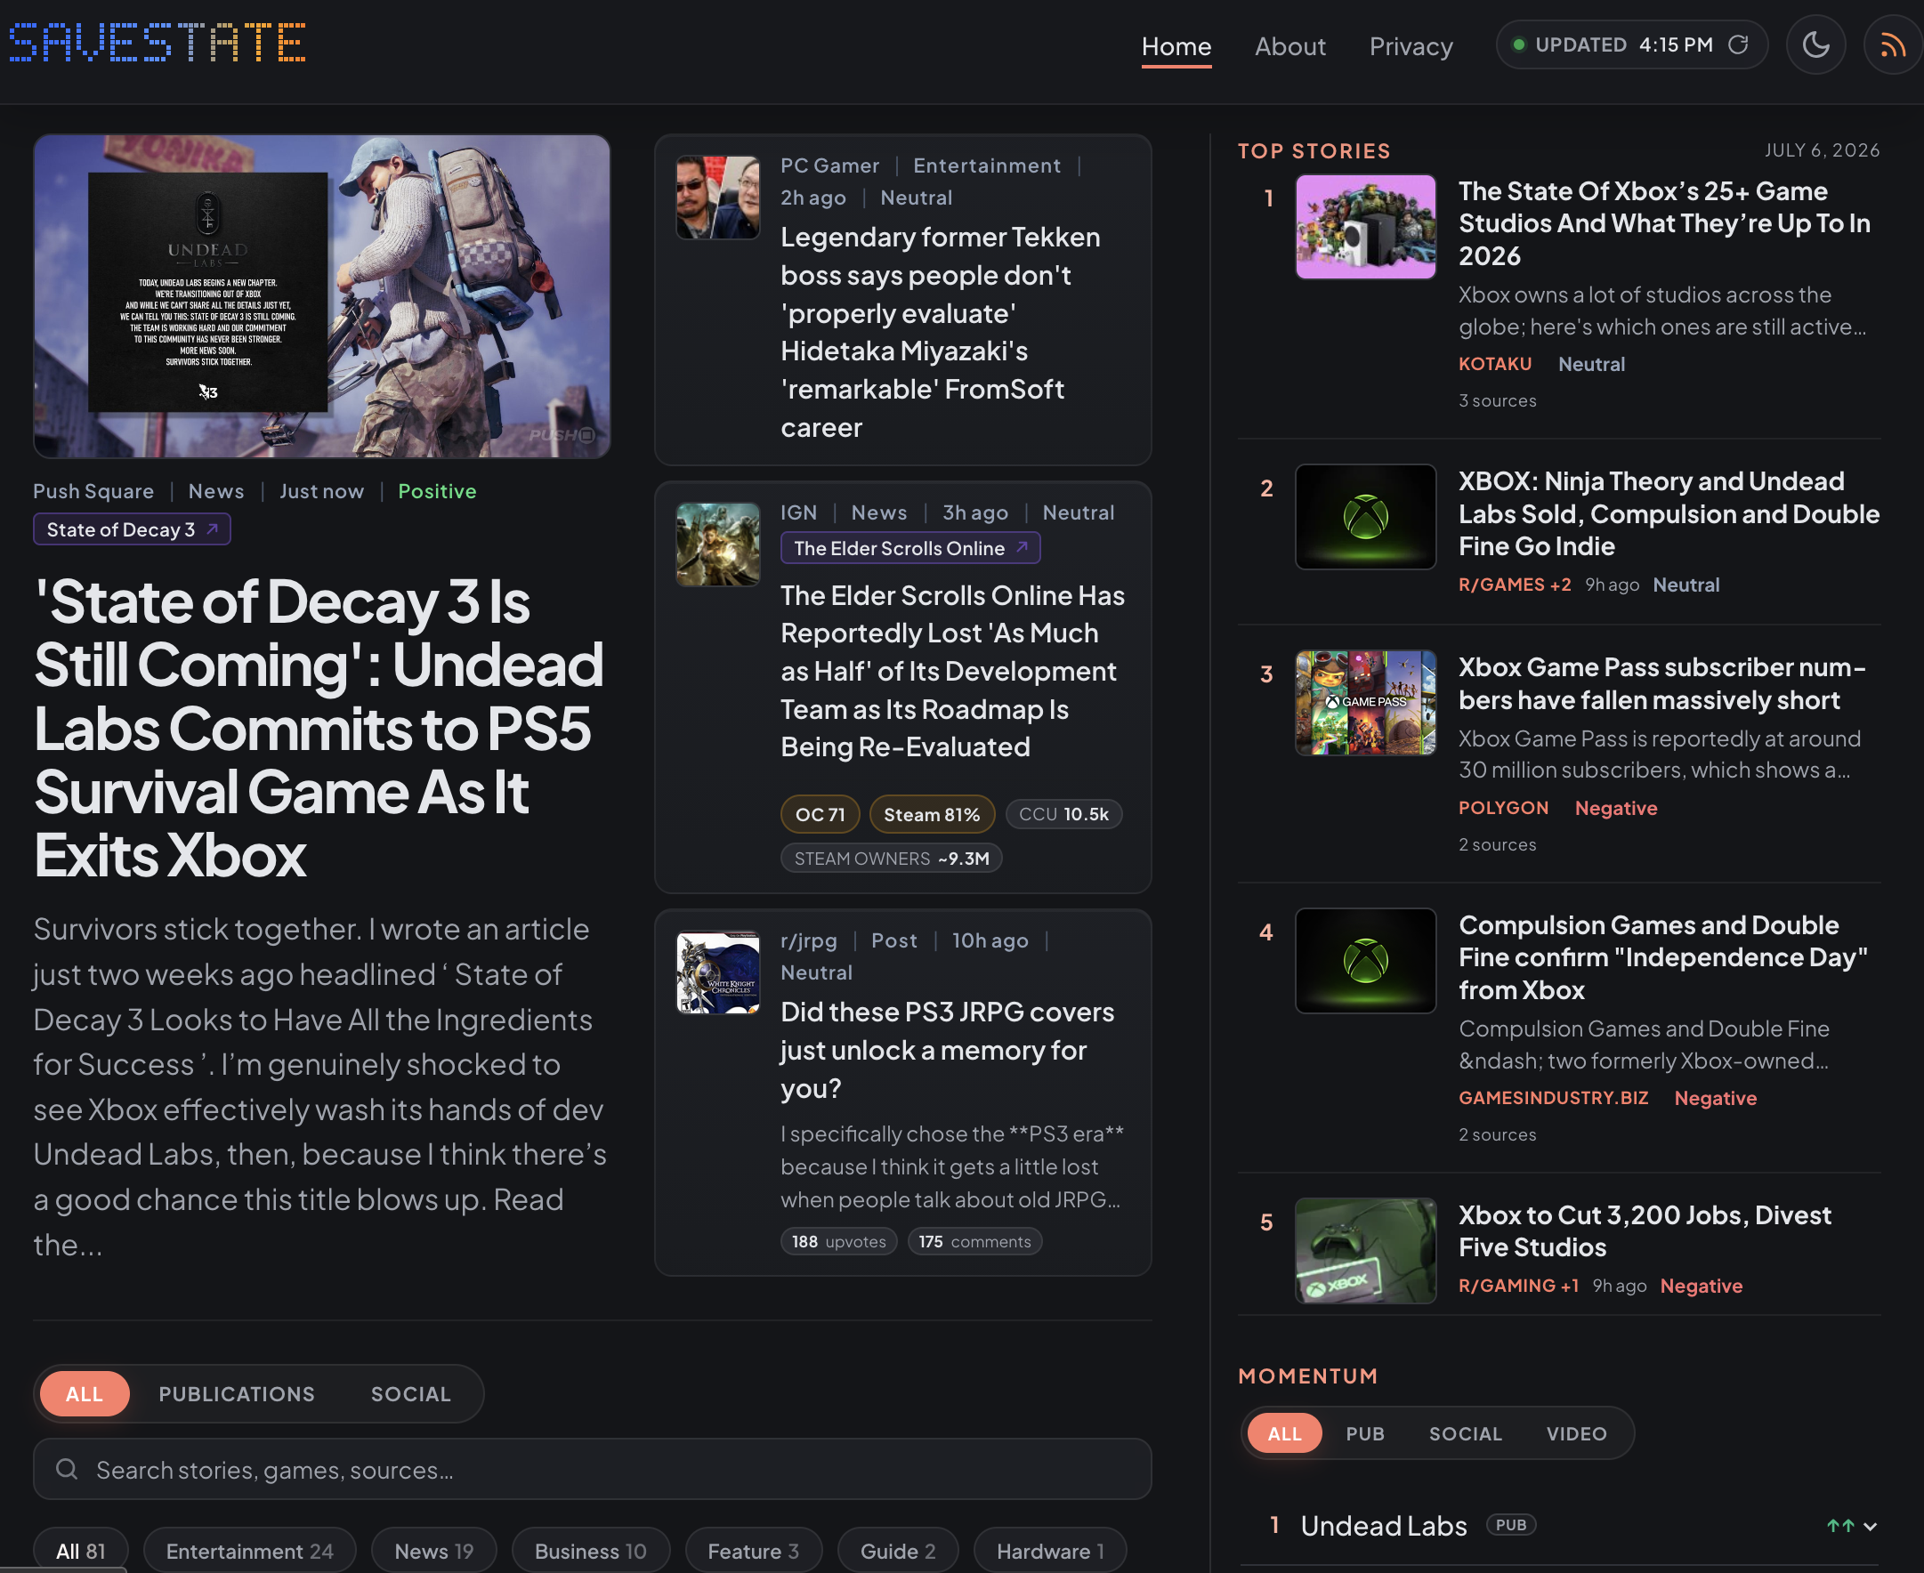Read the Legendary former Tekken boss headline
1924x1573 pixels.
pos(942,332)
